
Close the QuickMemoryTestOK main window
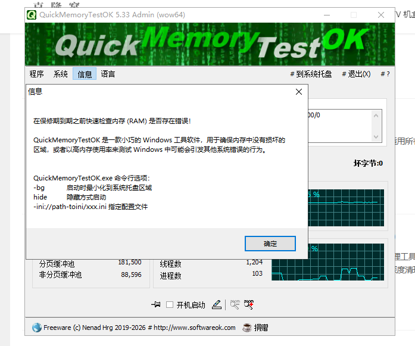coord(381,15)
